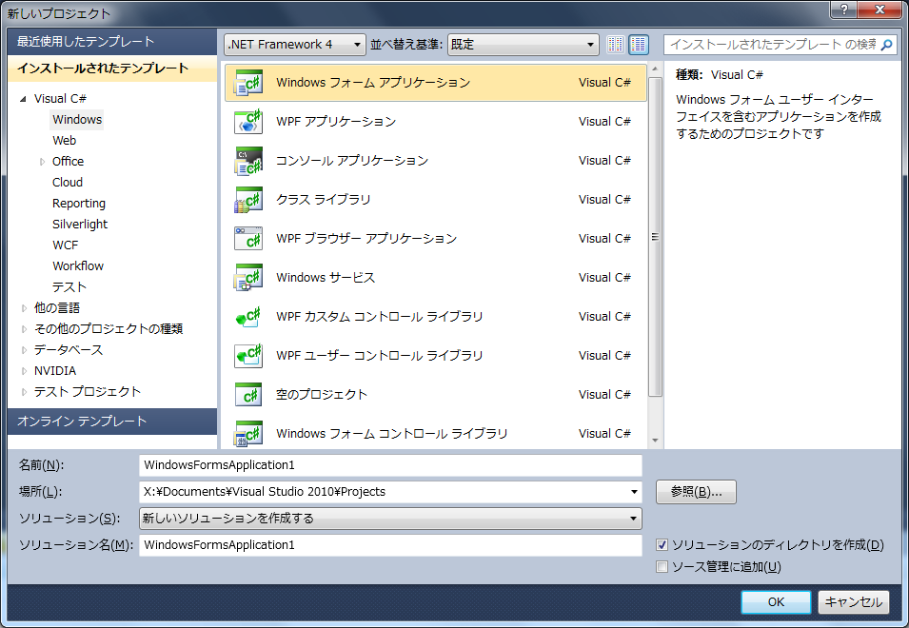Viewport: 909px width, 628px height.
Task: Select the 空のプロジェクト row text
Action: (x=321, y=395)
